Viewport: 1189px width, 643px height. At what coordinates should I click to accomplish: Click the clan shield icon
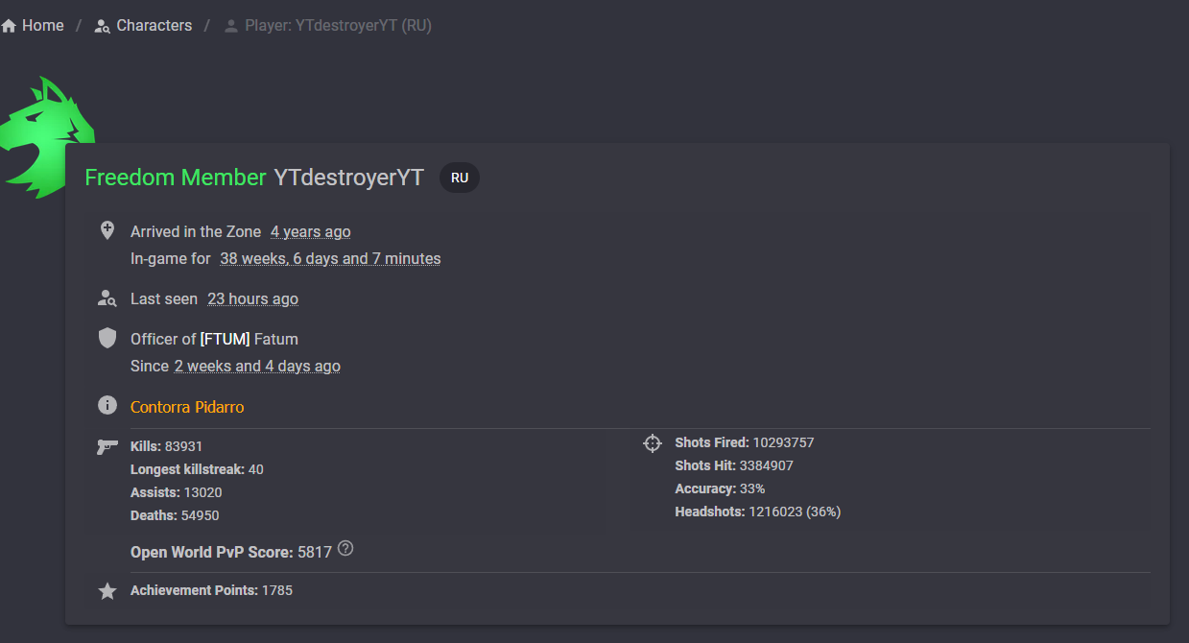107,338
